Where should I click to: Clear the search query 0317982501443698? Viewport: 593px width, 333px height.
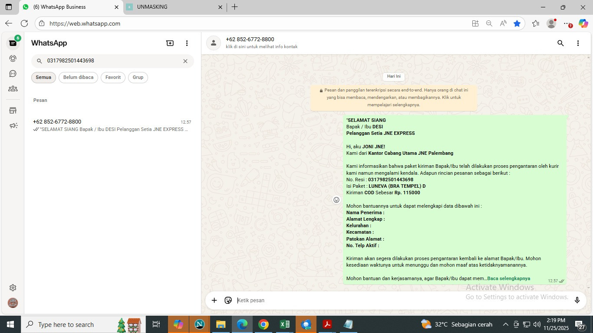point(185,61)
